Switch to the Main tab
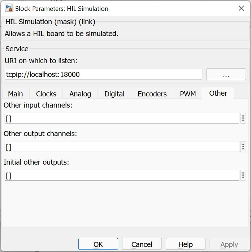 tap(16, 94)
